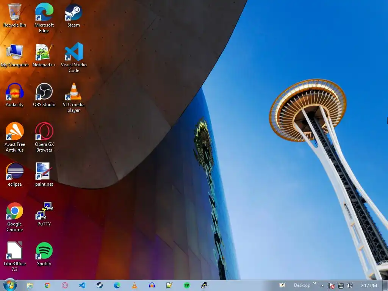Launch Steam from the taskbar
This screenshot has width=388, height=291.
tap(100, 286)
